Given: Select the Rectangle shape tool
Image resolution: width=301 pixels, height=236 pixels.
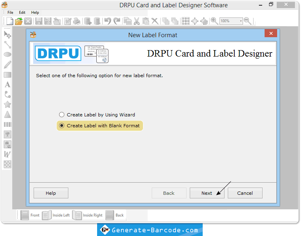Looking at the screenshot, I should (8, 75).
